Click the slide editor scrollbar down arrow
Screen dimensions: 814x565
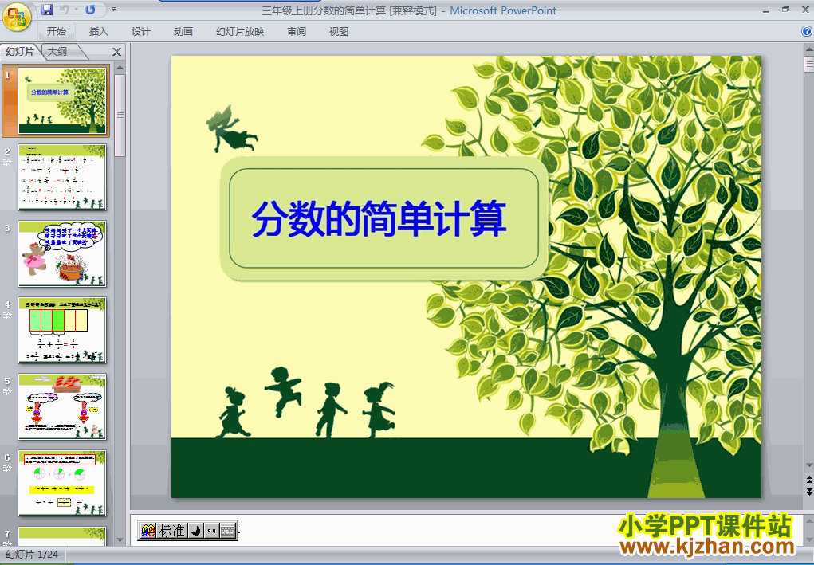click(808, 465)
